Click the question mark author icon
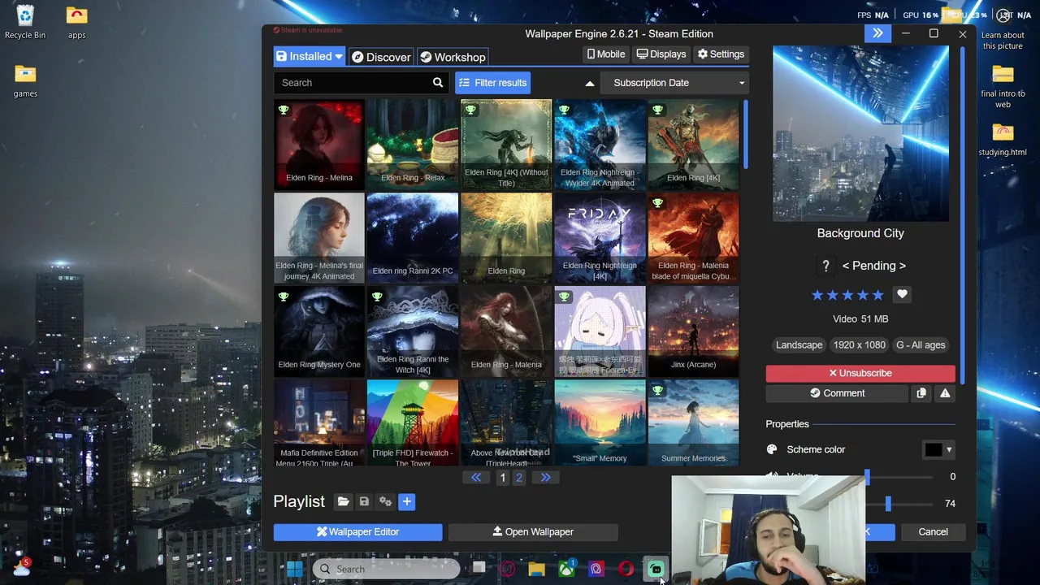 coord(825,266)
